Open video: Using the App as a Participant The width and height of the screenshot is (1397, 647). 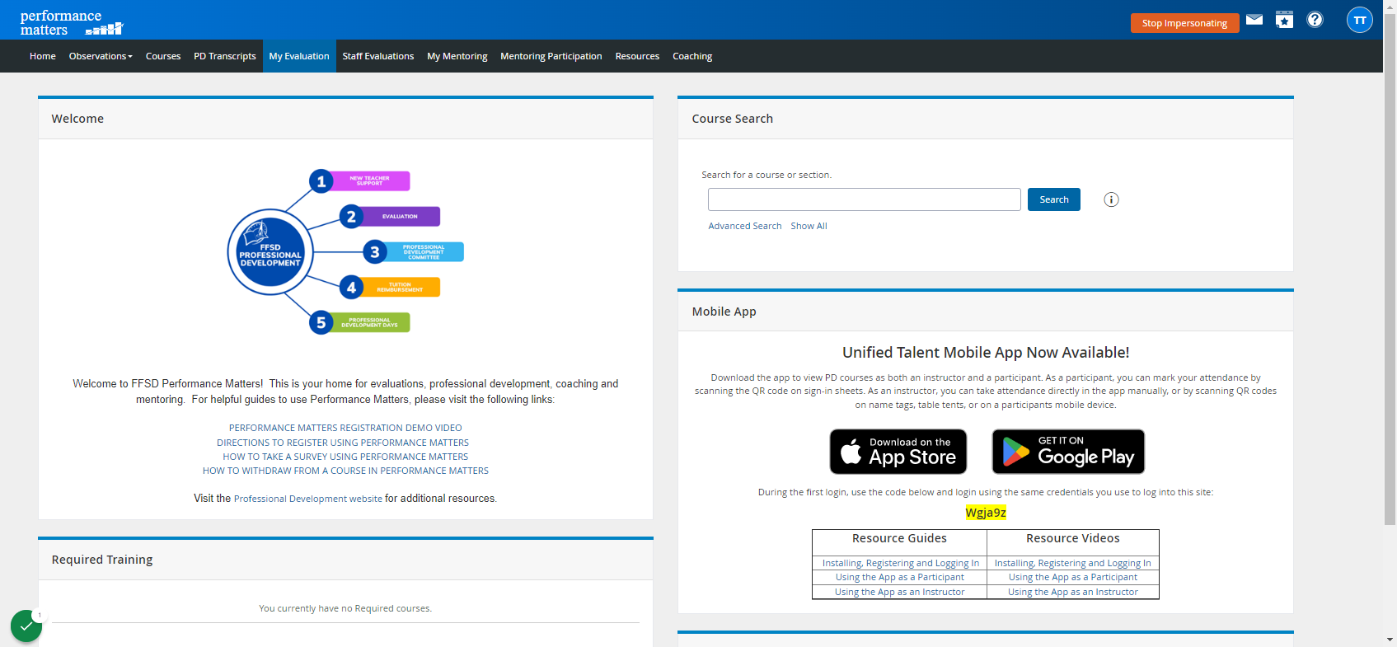tap(1072, 577)
